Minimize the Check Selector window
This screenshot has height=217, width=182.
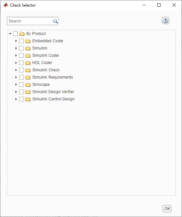(x=144, y=5)
